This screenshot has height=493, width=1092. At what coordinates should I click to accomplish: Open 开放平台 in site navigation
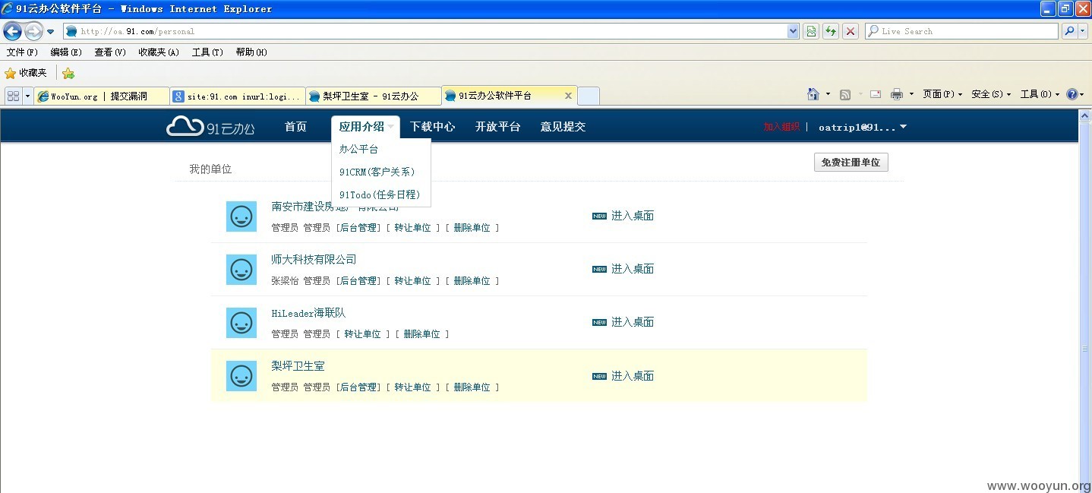click(497, 127)
